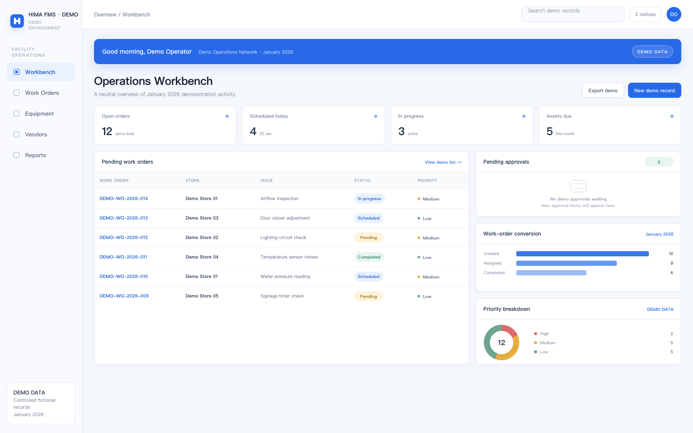Screen dimensions: 693x433
Task: Open work order DEMO-WO-2026-012
Action: tap(124, 238)
